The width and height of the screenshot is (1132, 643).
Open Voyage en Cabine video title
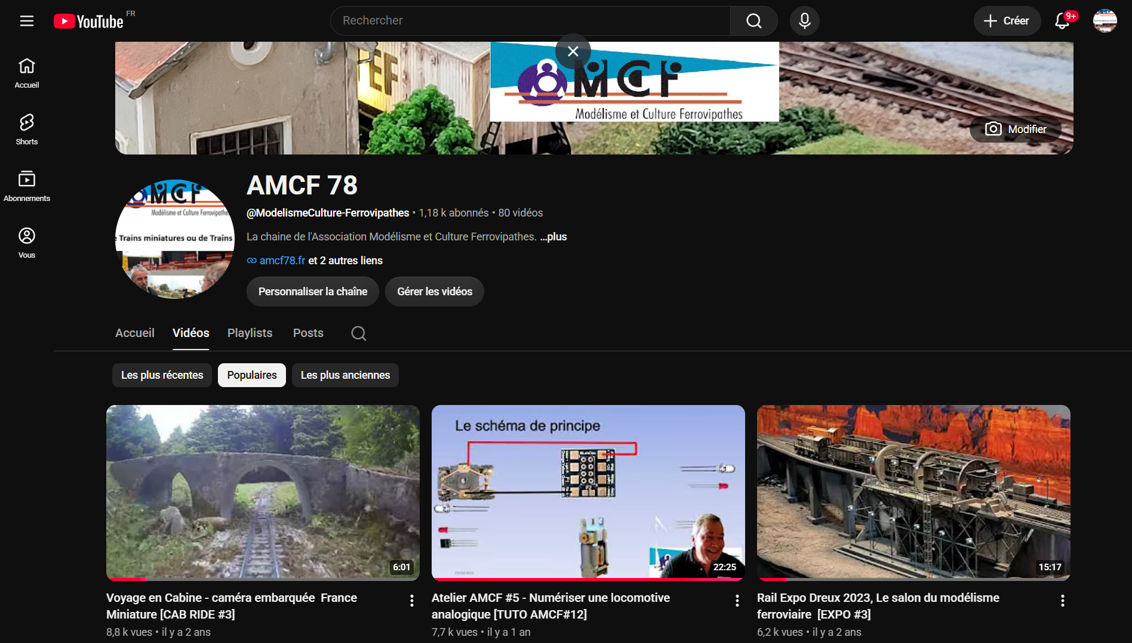(x=232, y=606)
